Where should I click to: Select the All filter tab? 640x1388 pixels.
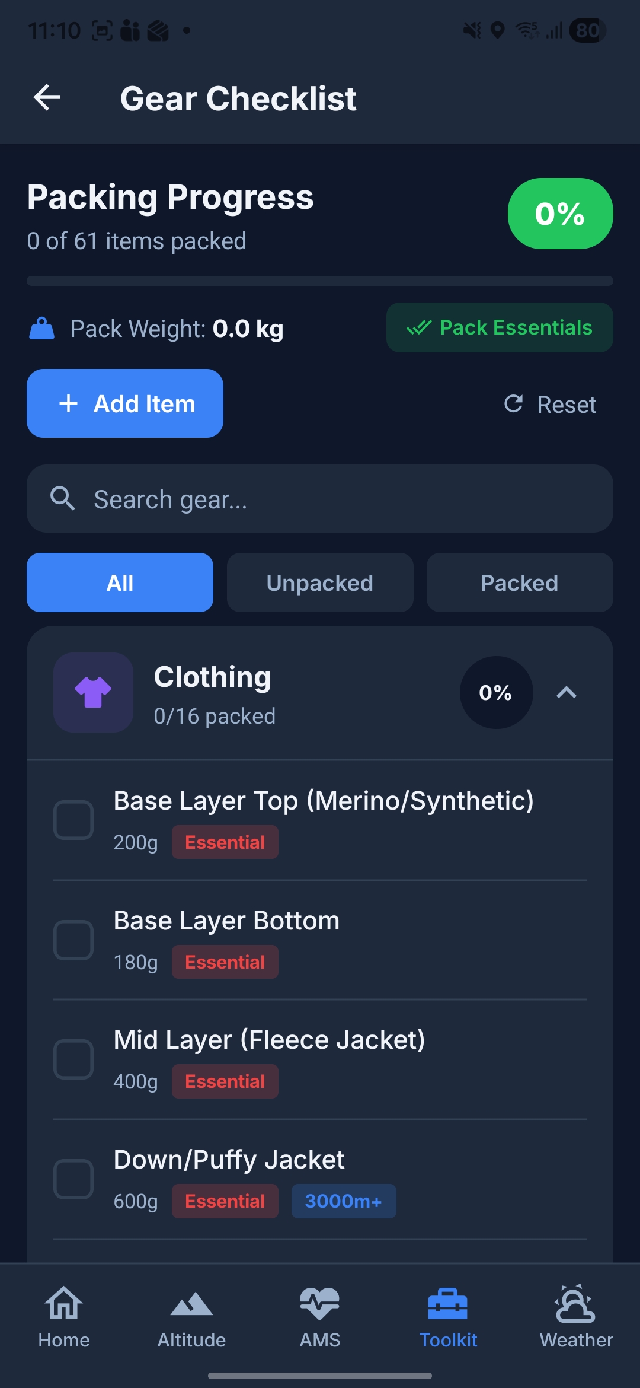[120, 582]
